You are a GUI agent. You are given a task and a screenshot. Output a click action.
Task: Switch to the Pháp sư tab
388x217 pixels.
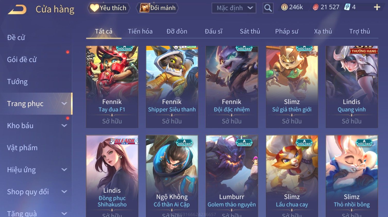[286, 31]
